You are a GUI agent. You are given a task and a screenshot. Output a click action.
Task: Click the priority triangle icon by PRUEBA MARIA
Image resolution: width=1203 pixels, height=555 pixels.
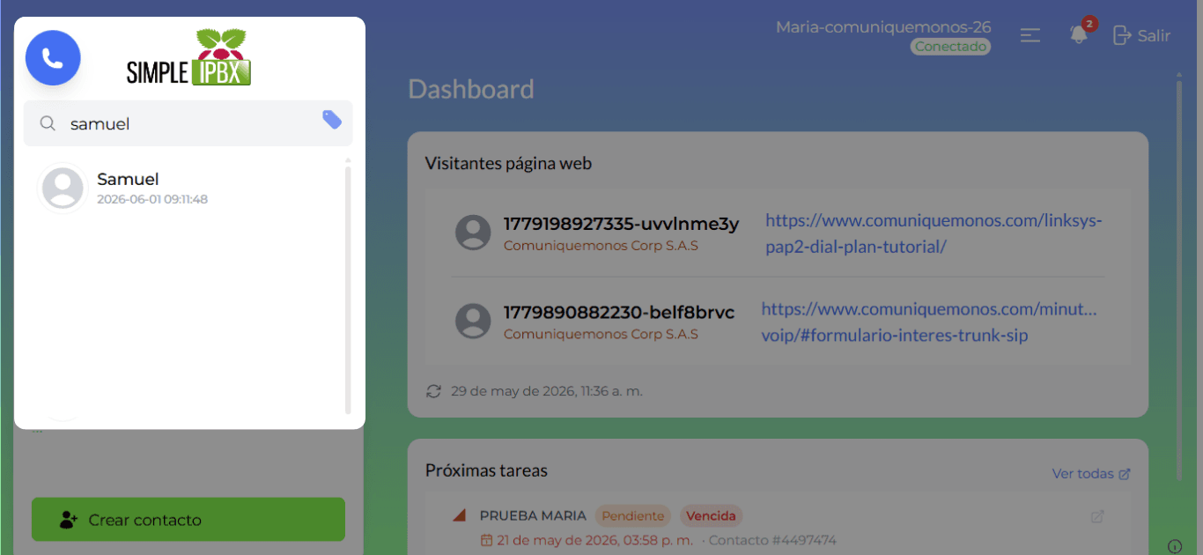(458, 515)
